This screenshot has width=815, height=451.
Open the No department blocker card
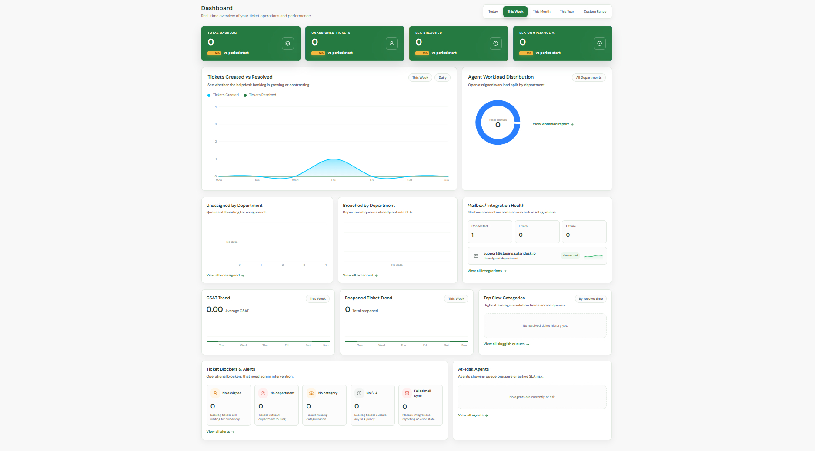[x=277, y=405]
